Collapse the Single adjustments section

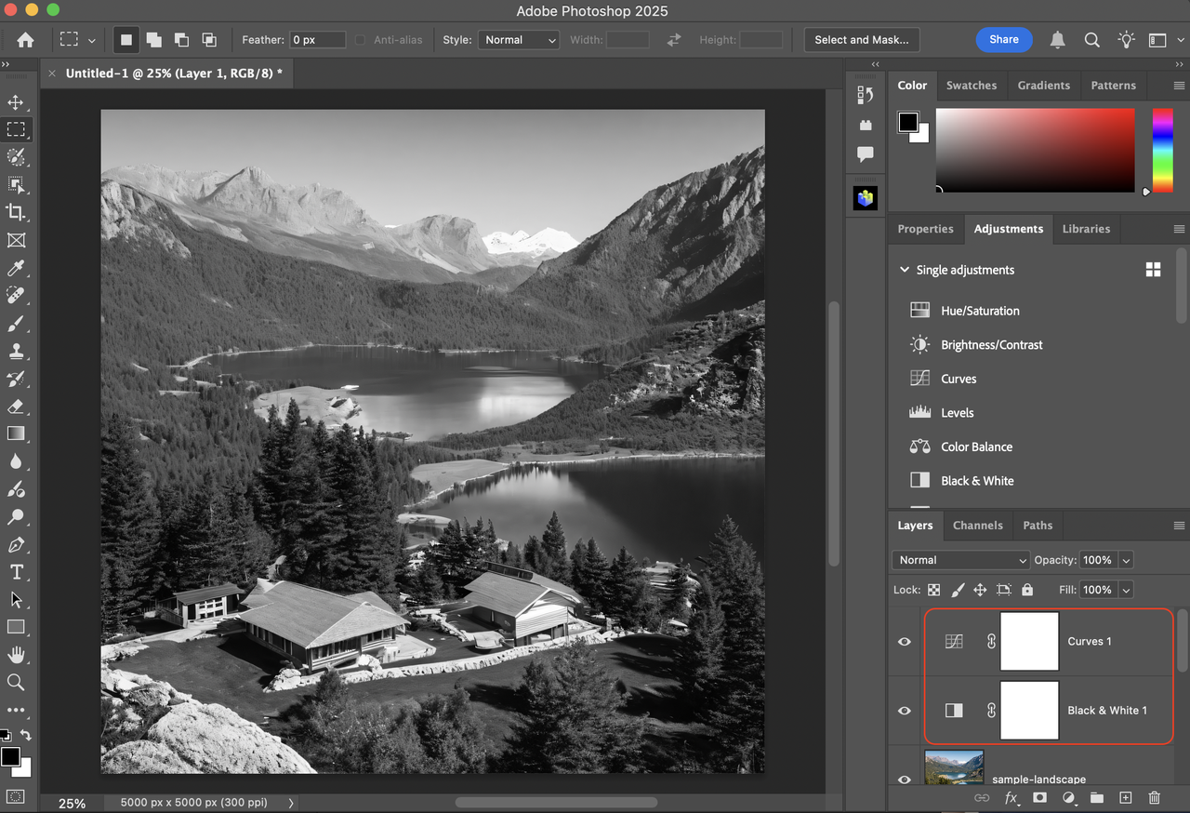[x=904, y=270]
